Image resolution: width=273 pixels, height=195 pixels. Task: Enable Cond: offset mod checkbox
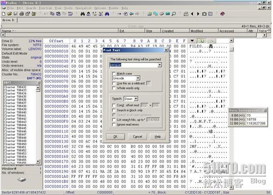[114, 105]
